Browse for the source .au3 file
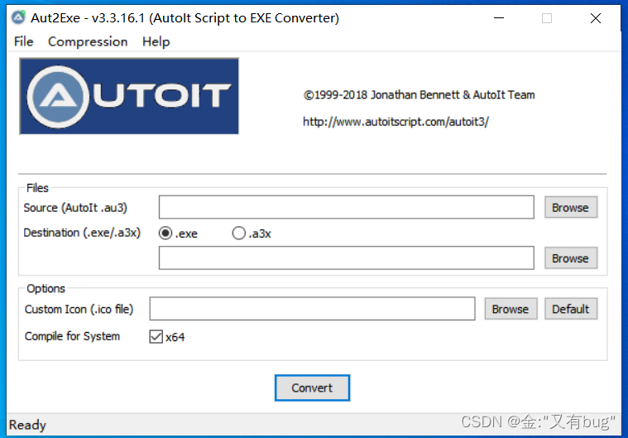The width and height of the screenshot is (628, 438). (570, 207)
